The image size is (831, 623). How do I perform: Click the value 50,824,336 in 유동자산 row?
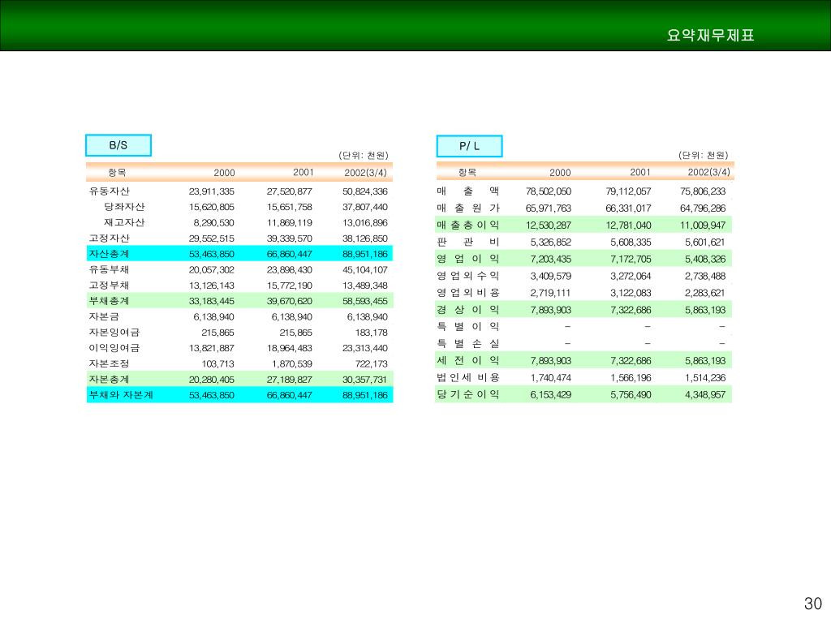pos(364,191)
